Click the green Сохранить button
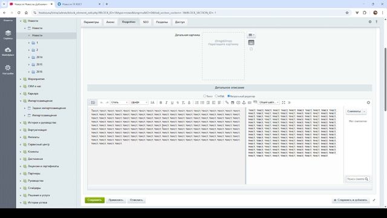 [x=94, y=200]
